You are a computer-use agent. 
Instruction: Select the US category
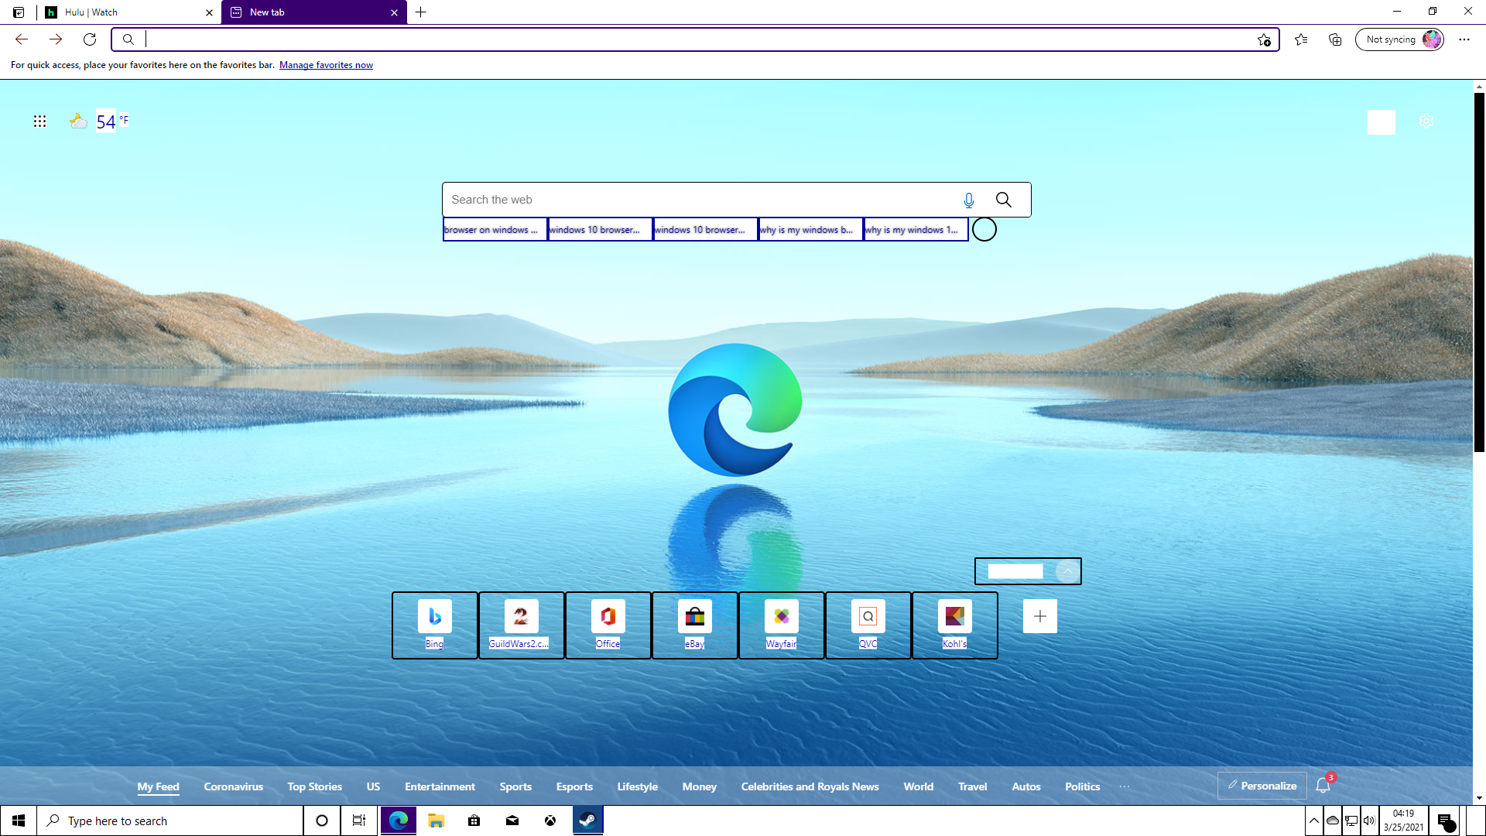pyautogui.click(x=373, y=786)
